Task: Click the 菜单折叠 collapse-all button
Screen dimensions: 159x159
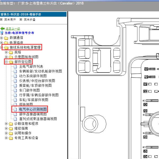Action: click(30, 20)
